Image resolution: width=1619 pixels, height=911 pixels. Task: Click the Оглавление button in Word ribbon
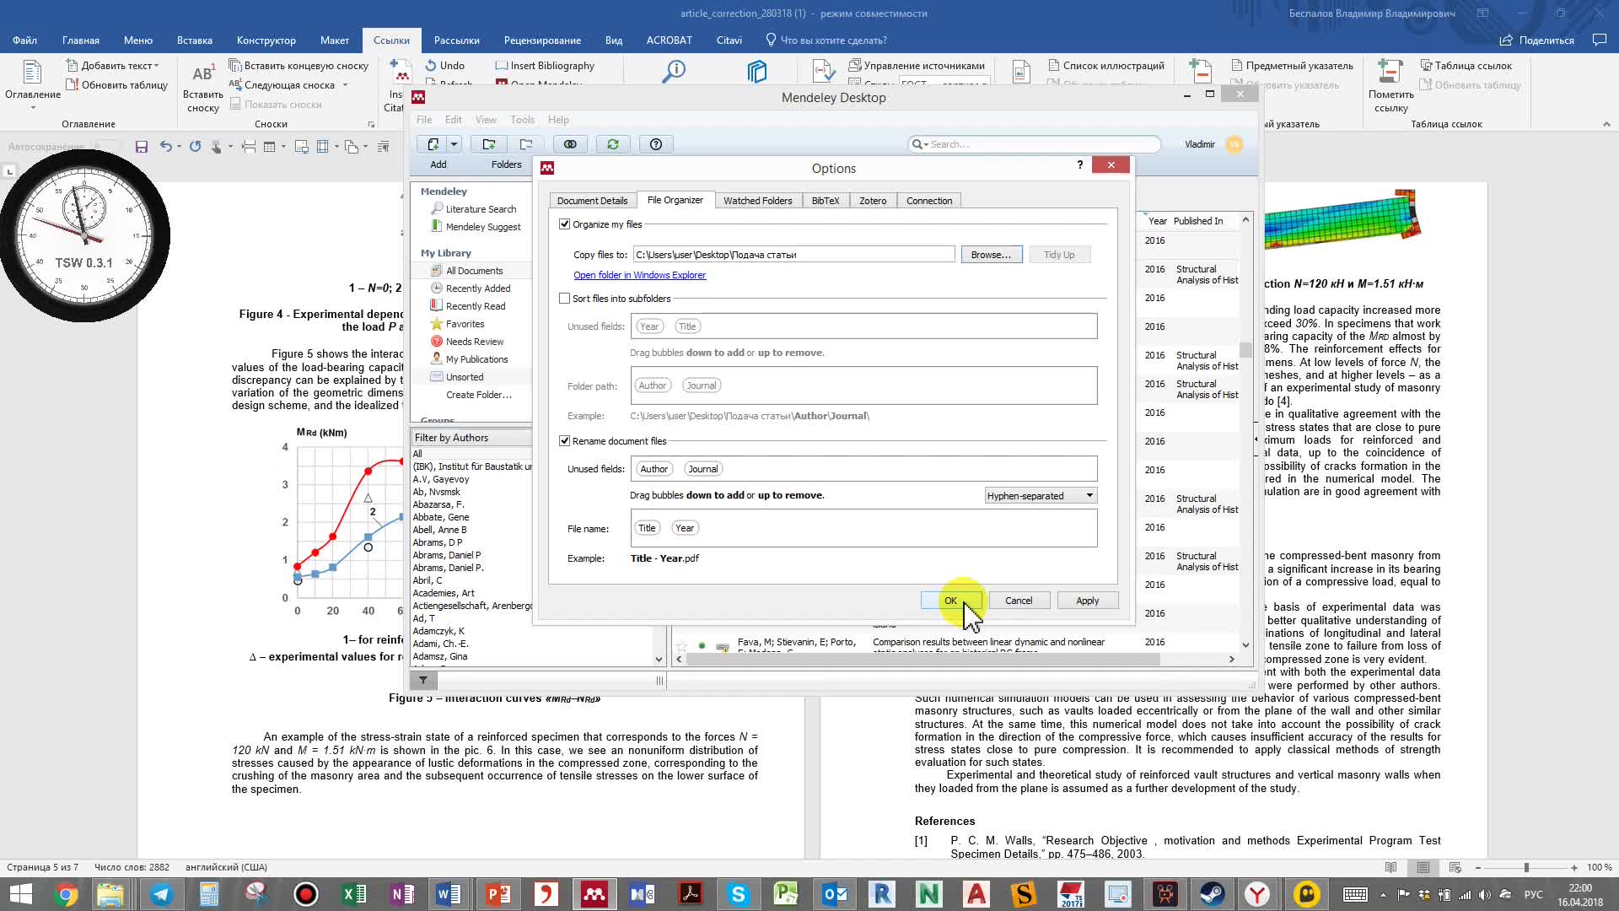point(33,84)
